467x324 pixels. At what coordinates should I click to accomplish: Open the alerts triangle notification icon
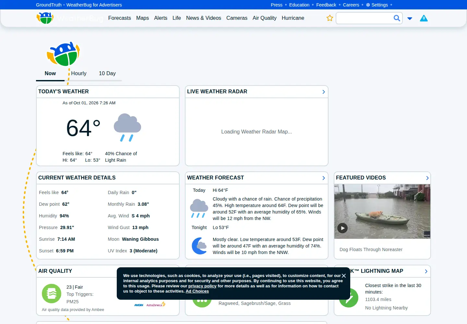pyautogui.click(x=424, y=18)
